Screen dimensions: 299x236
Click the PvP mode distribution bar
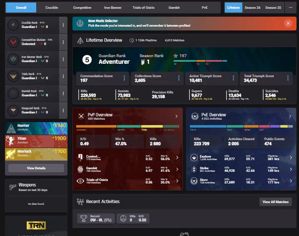click(x=127, y=126)
